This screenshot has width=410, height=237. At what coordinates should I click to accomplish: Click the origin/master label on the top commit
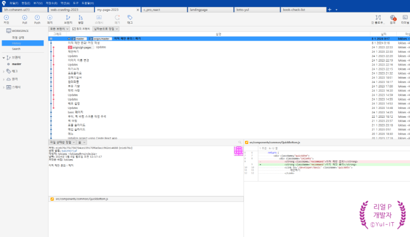[100, 38]
